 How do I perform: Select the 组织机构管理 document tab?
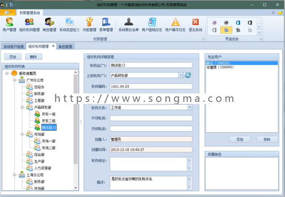39,46
